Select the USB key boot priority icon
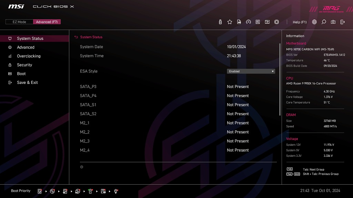Image resolution: width=353 pixels, height=198 pixels. 90,191
